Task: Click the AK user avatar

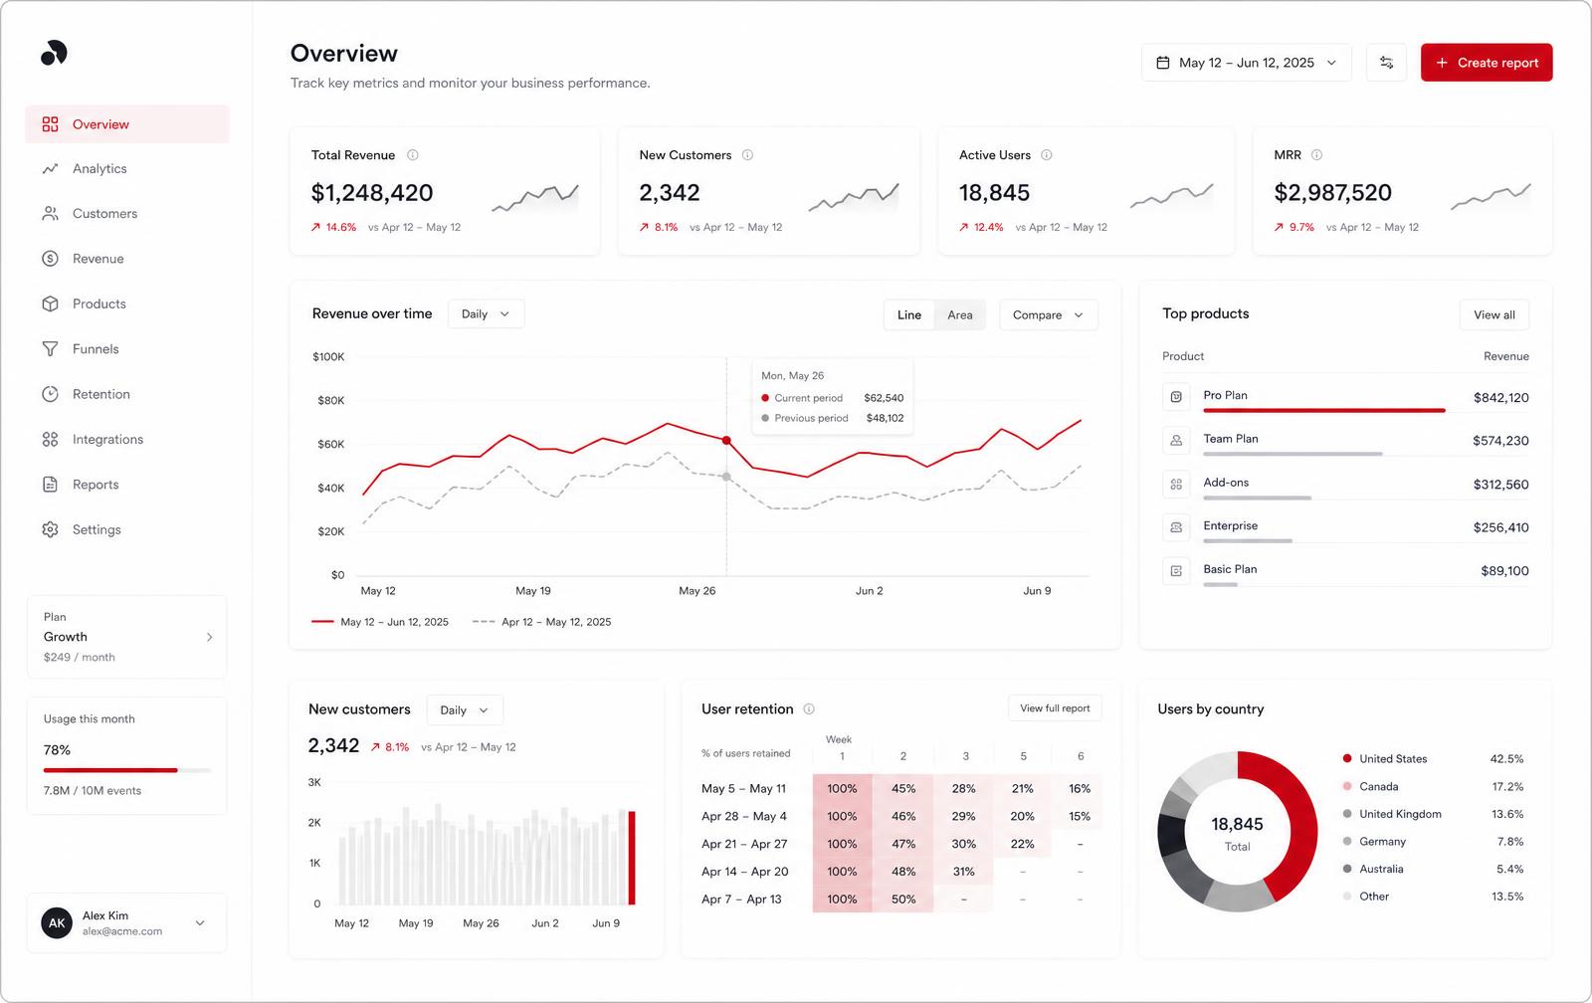Action: point(57,923)
